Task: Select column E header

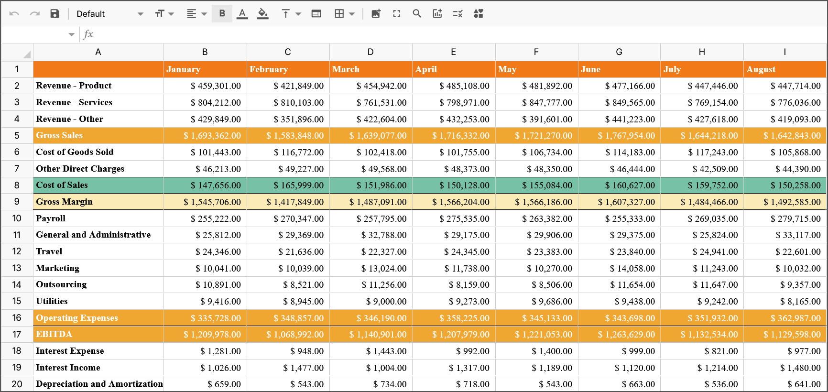Action: (454, 52)
